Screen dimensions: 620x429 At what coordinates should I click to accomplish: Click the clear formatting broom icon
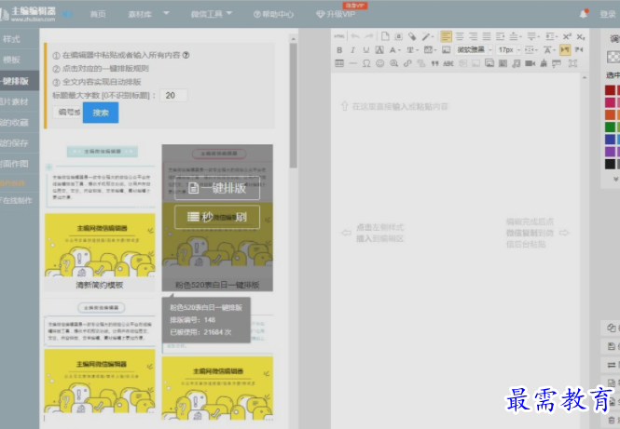tap(544, 63)
